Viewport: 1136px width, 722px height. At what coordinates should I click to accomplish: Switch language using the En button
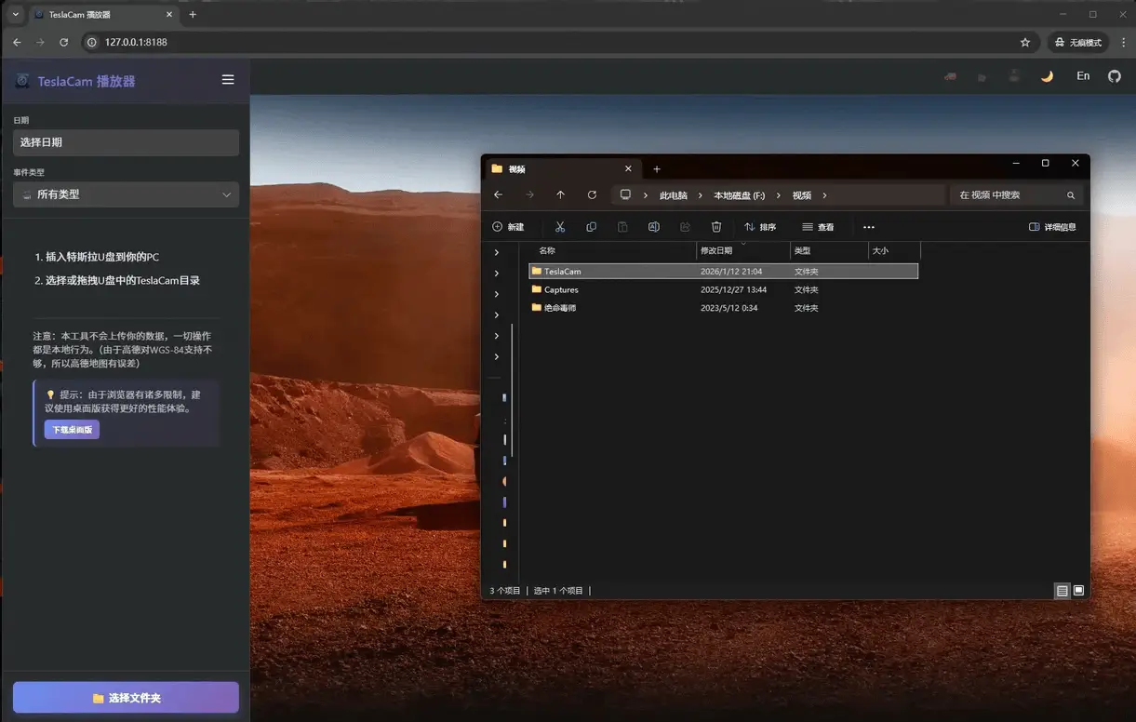(x=1083, y=76)
